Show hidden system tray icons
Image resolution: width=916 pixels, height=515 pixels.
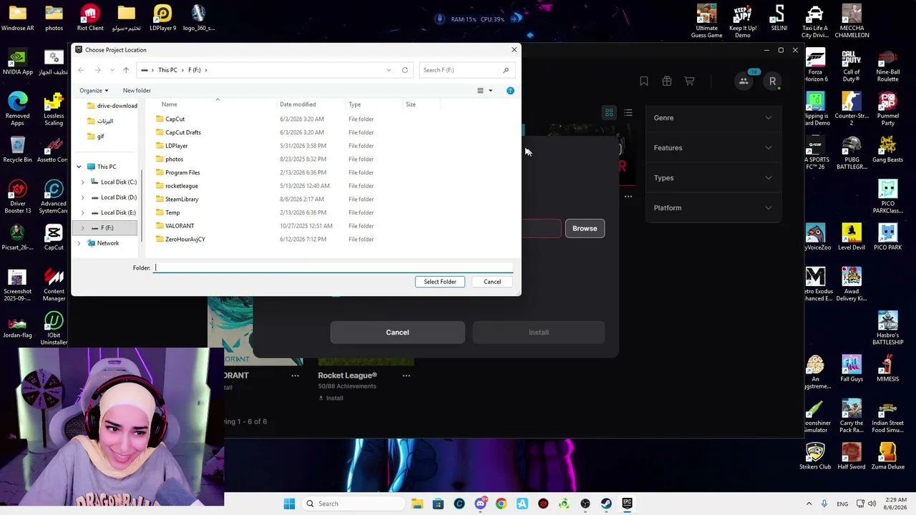tap(809, 504)
